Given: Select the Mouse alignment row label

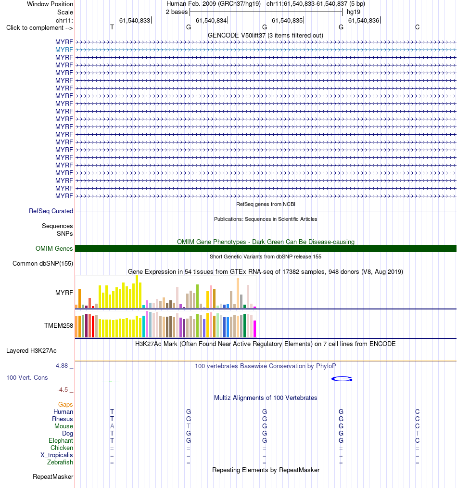Looking at the screenshot, I should coord(64,426).
